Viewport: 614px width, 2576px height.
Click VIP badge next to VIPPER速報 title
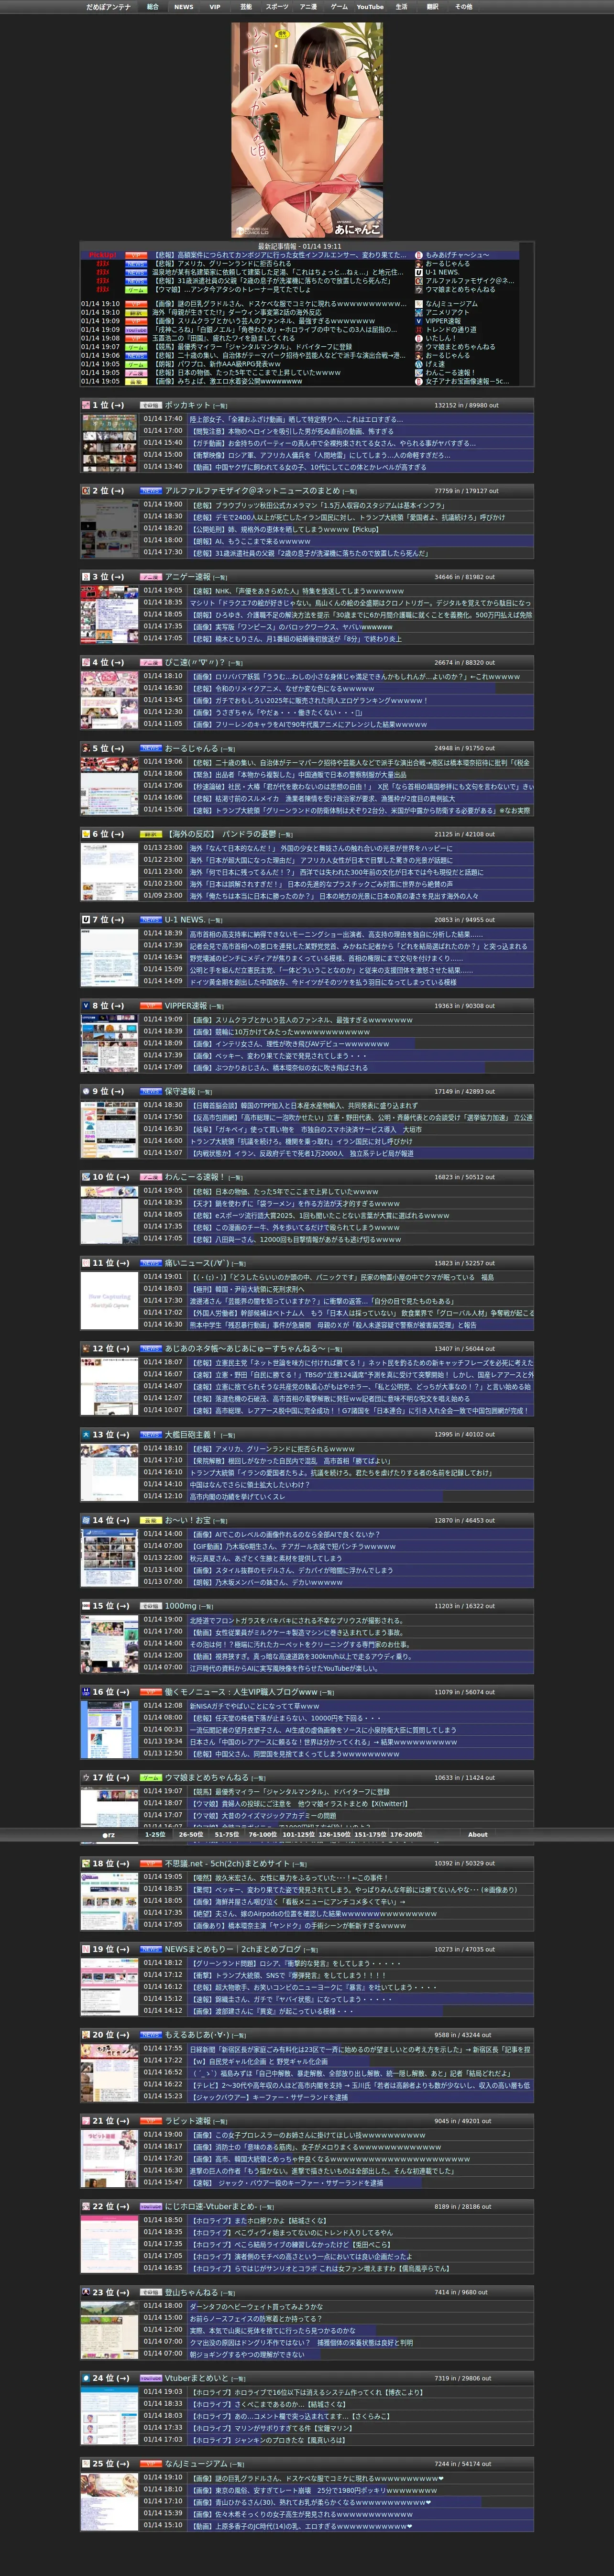point(150,1006)
